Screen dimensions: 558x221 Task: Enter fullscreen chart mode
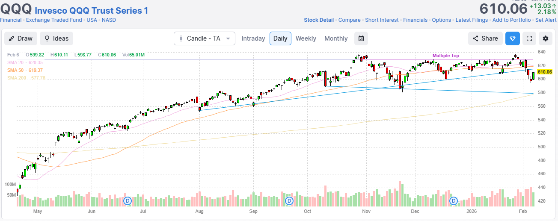coord(529,38)
